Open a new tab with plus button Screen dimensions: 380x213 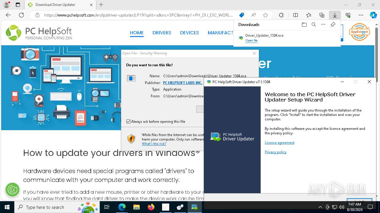tap(101, 5)
